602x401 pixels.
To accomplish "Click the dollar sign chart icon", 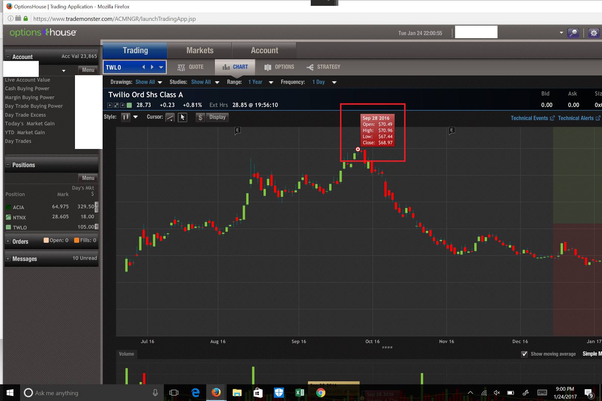I will 200,117.
